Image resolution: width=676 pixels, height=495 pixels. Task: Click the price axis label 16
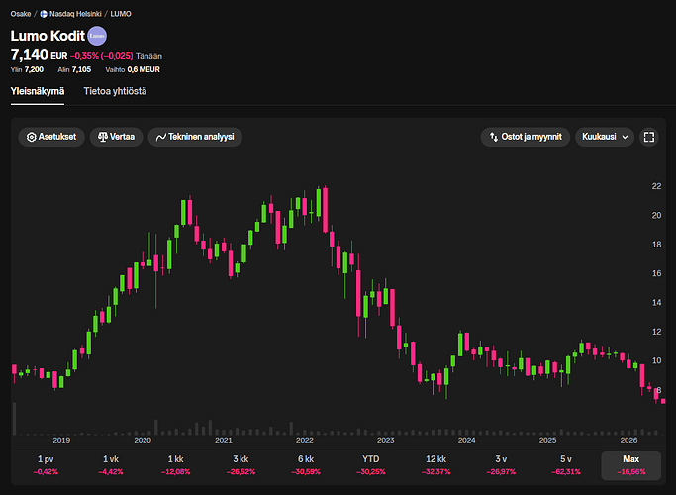656,273
